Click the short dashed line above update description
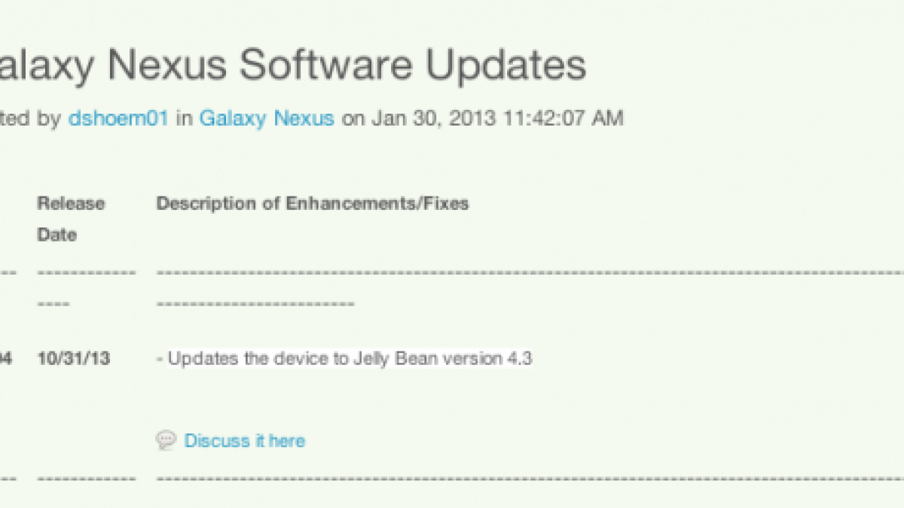The height and width of the screenshot is (508, 904). click(x=255, y=304)
